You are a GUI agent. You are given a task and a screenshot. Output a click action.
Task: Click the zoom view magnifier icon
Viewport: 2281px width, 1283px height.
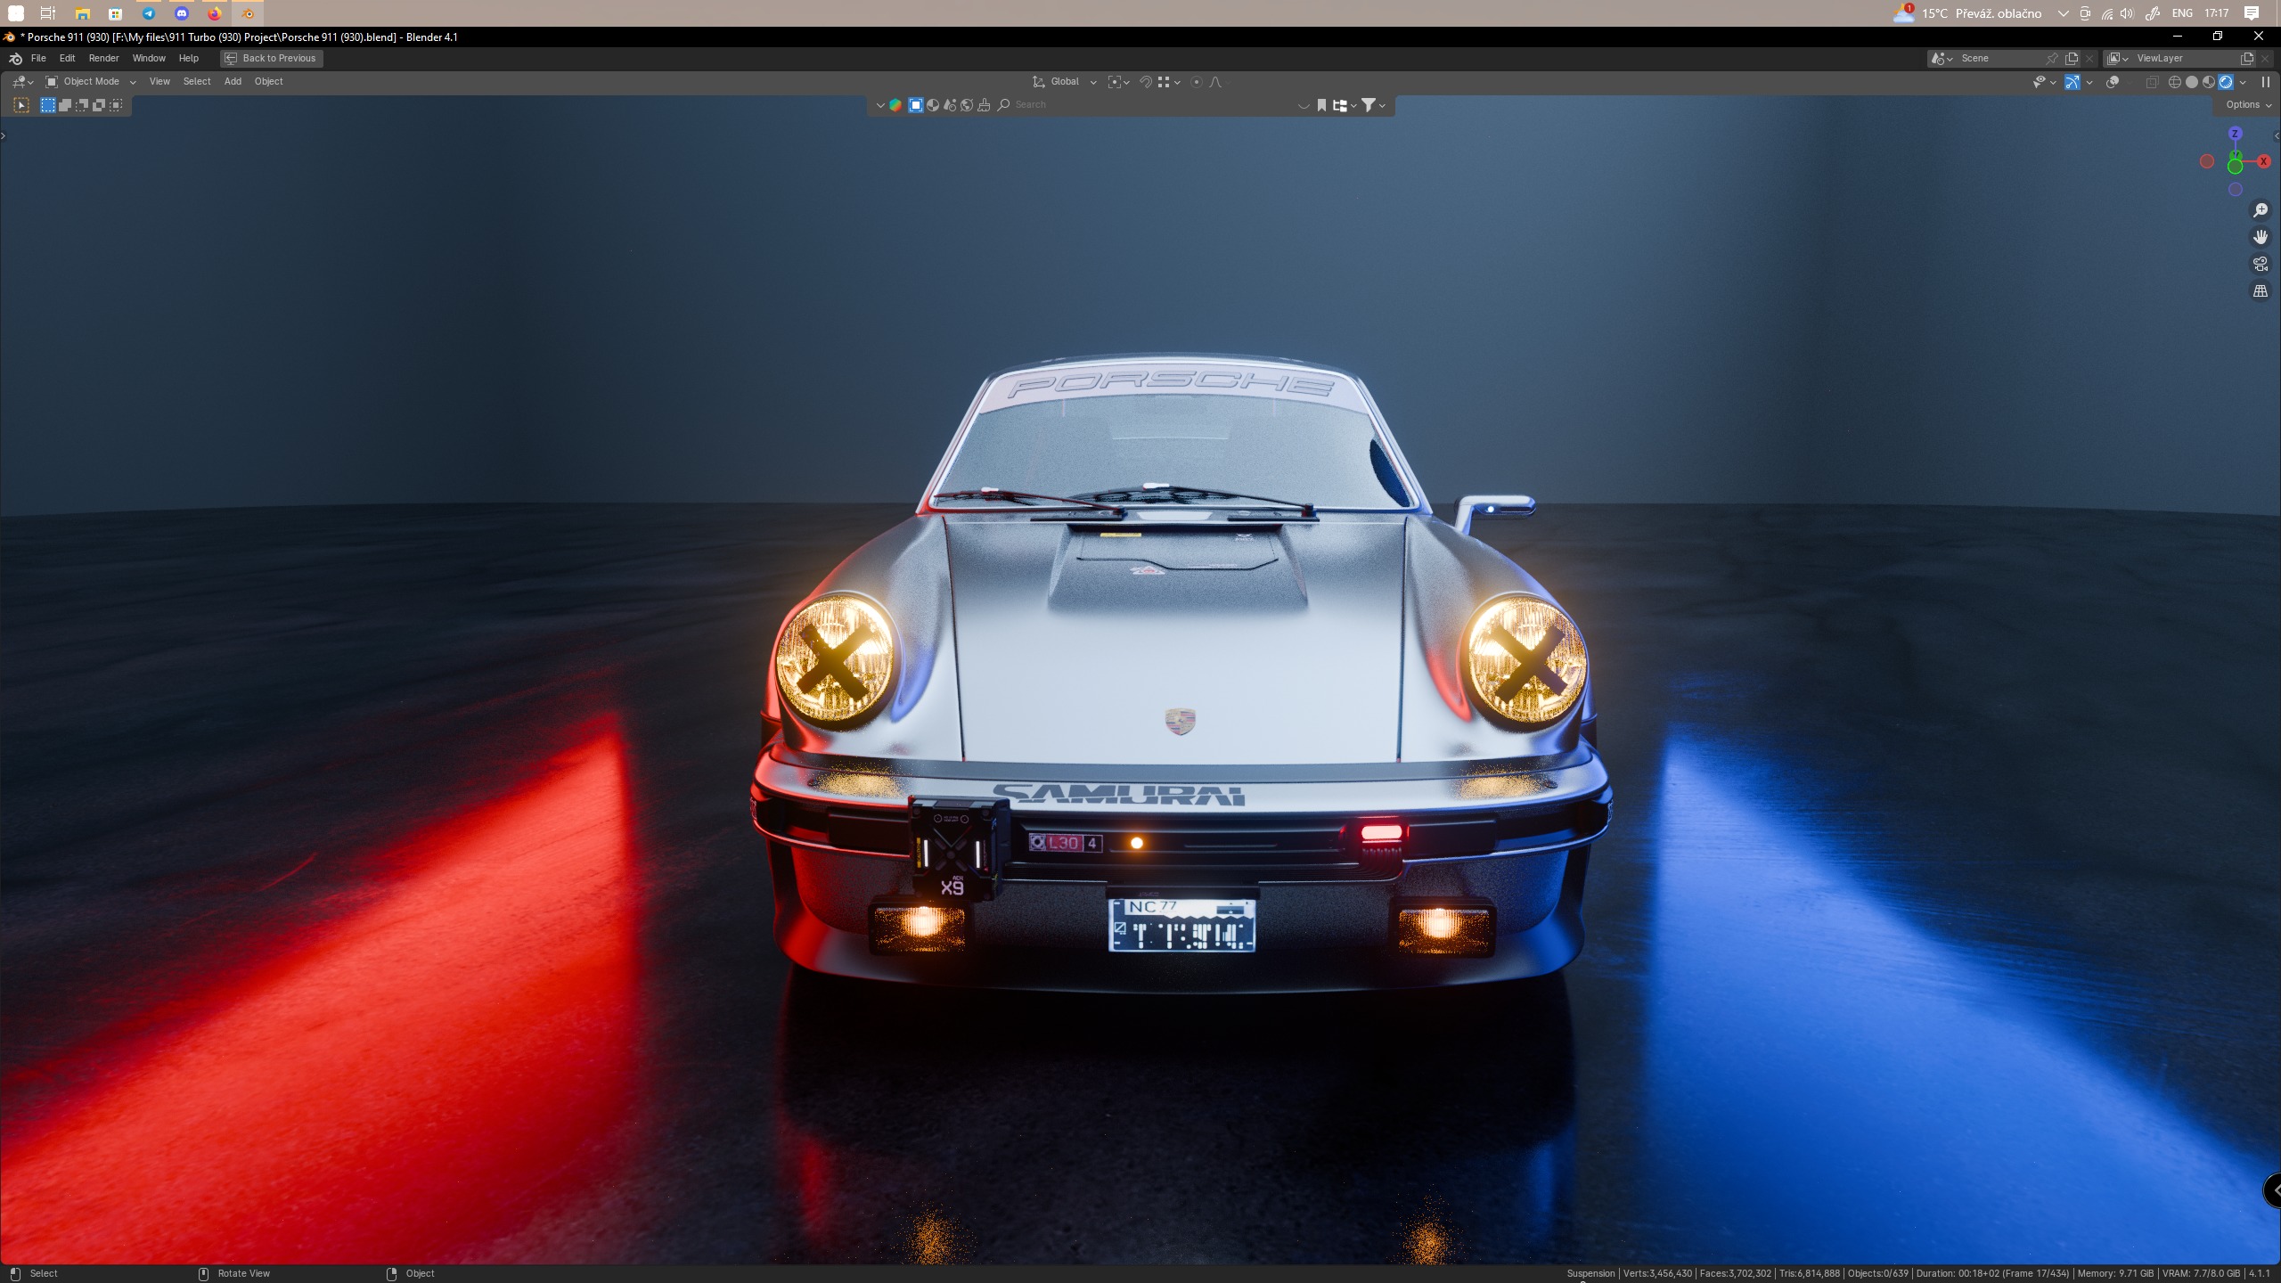pos(2261,210)
